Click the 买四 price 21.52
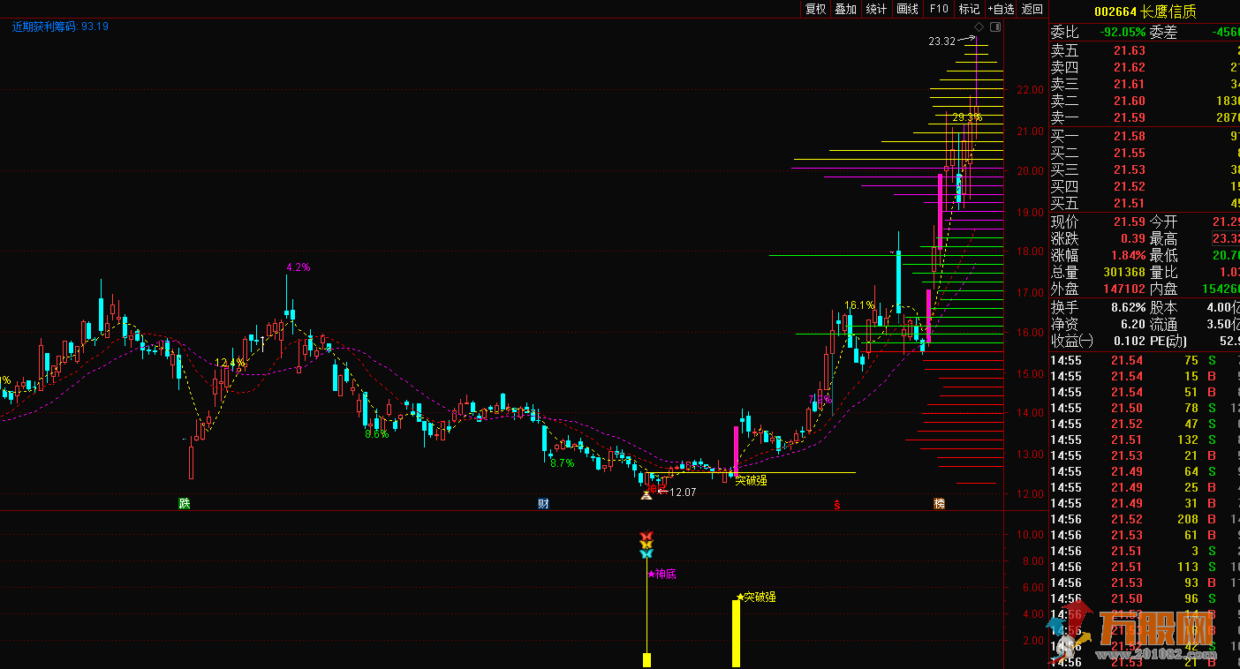 [x=1129, y=186]
